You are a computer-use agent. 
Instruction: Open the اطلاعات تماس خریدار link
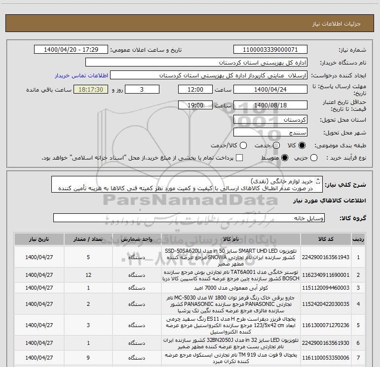(81, 75)
